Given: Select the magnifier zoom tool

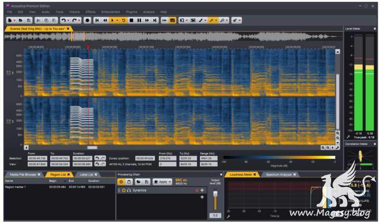Looking at the screenshot, I should (222, 21).
